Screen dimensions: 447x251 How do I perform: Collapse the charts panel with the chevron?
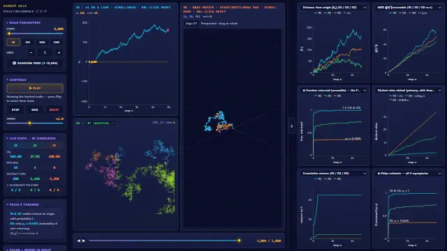tap(291, 126)
